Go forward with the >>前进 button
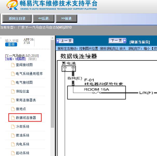 pos(66,19)
